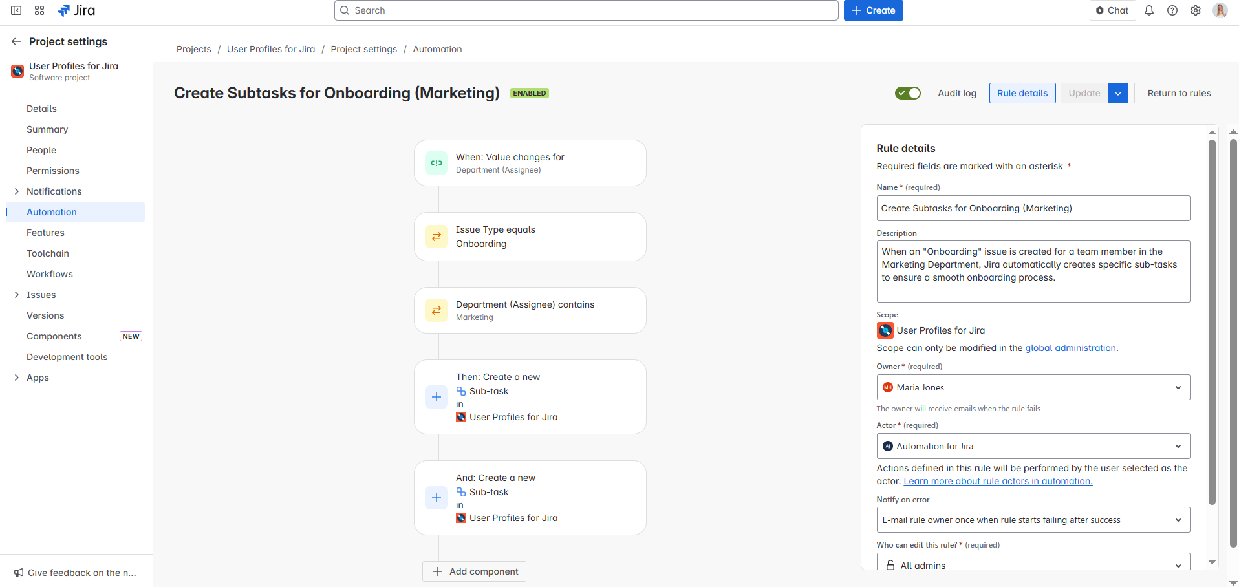Select the trigger icon for Value changes
Image resolution: width=1239 pixels, height=587 pixels.
point(436,163)
